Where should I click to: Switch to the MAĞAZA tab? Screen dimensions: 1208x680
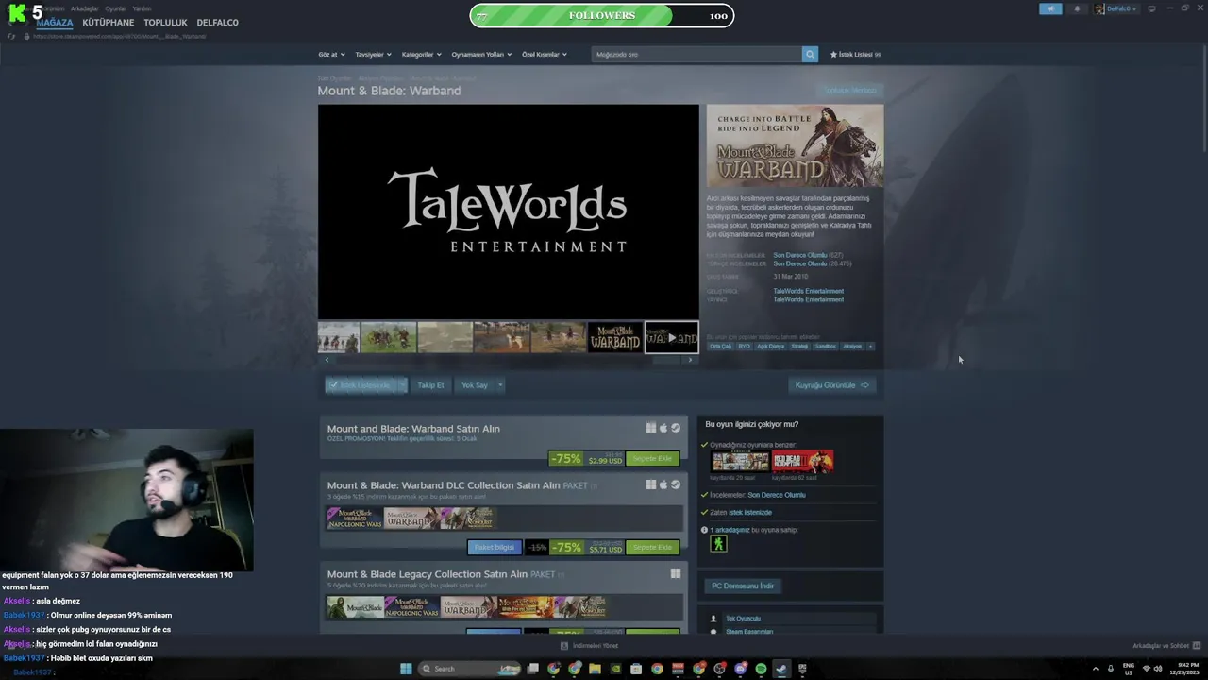tap(54, 22)
